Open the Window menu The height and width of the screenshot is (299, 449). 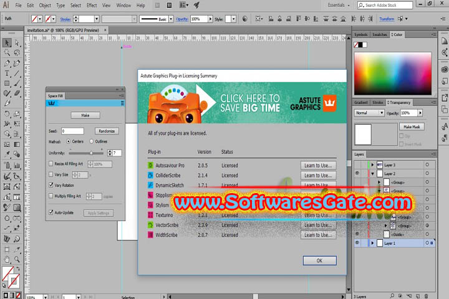[123, 5]
